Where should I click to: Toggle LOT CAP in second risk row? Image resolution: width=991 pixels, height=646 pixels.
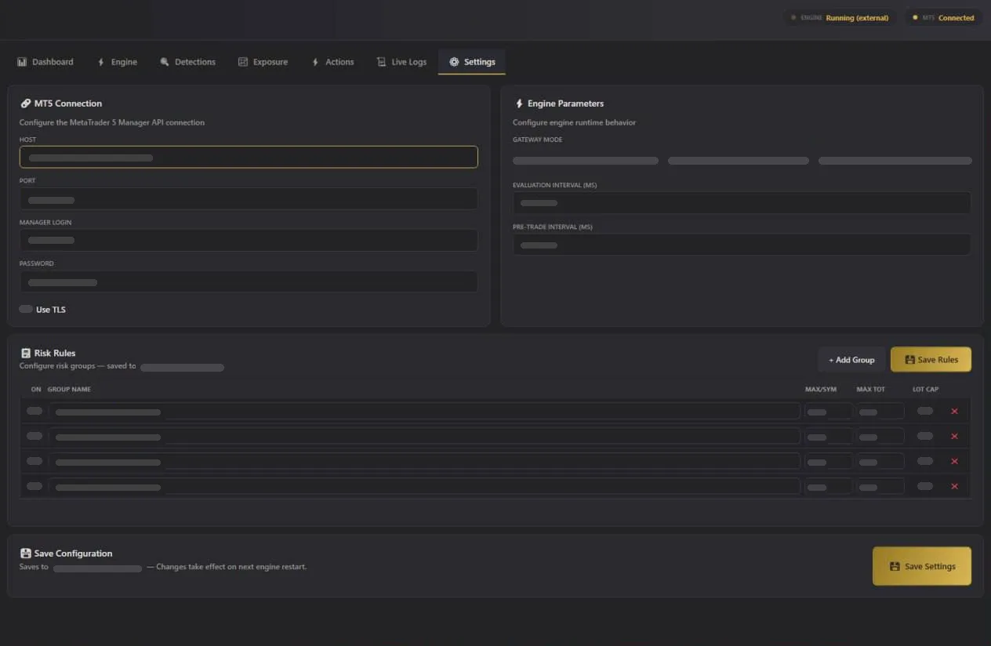[925, 436]
